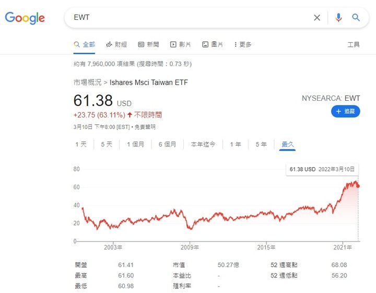Viewport: 376px width, 293px height.
Task: Select the 1 天 chart range
Action: click(x=80, y=144)
